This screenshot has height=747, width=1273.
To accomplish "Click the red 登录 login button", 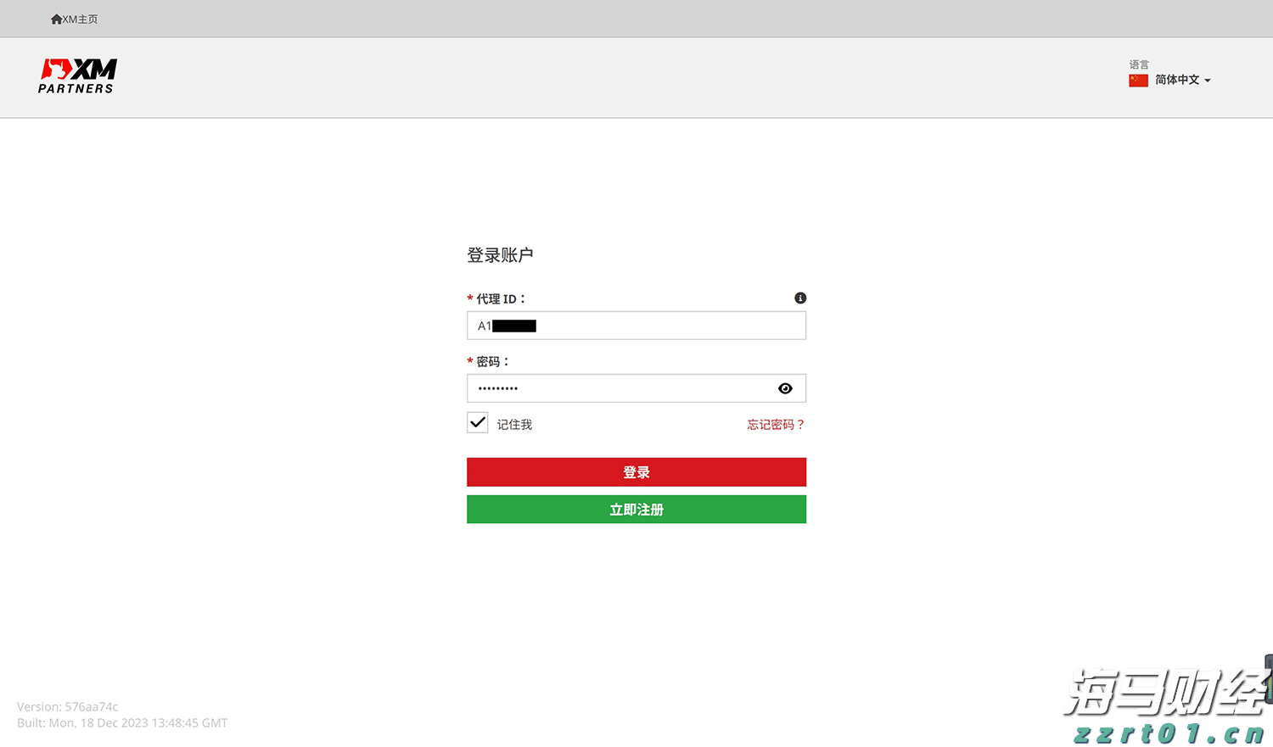I will pos(636,471).
